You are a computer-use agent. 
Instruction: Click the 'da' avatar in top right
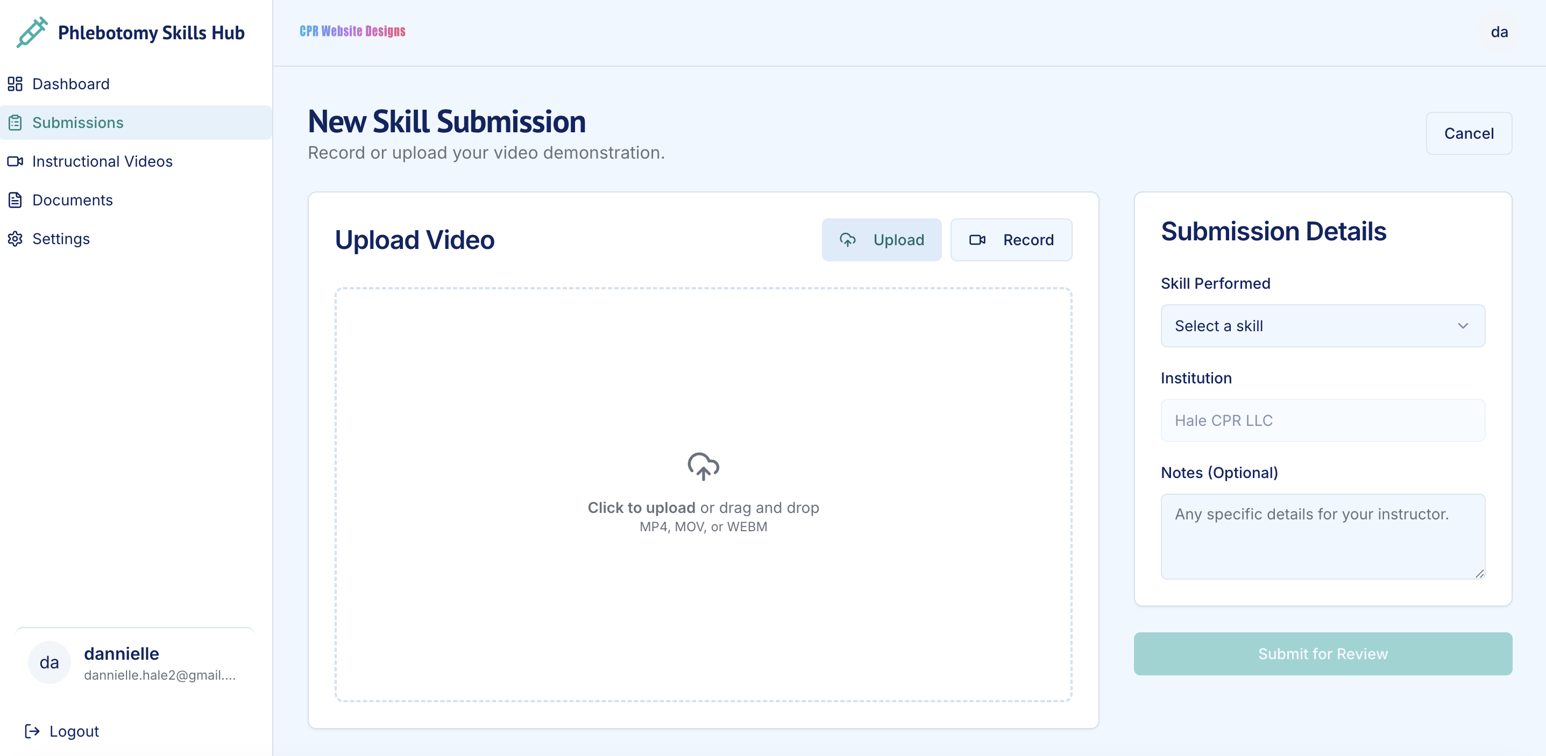point(1499,32)
